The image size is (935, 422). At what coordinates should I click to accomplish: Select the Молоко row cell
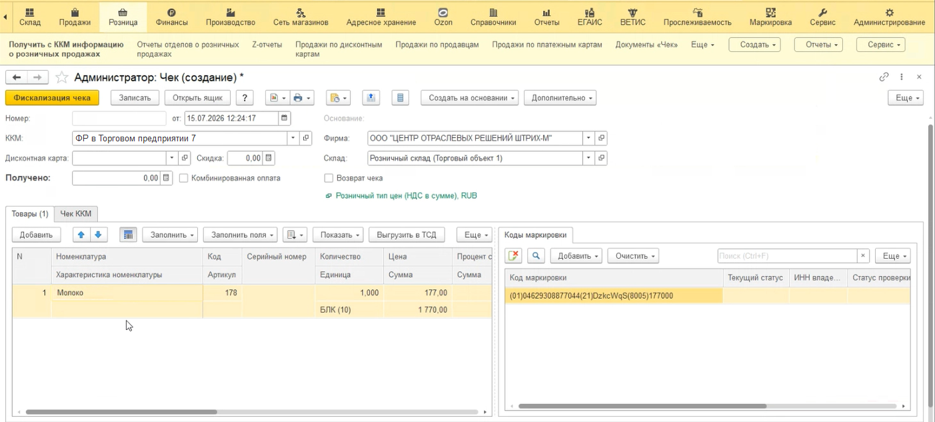point(127,293)
